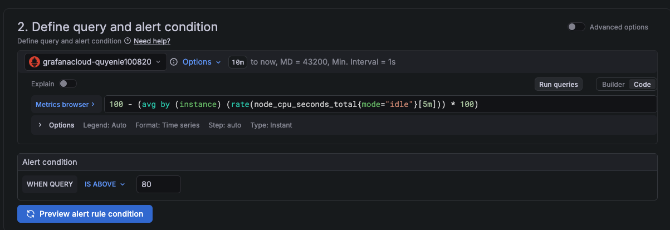The image size is (670, 230).
Task: Select the Code query mode
Action: tap(642, 85)
